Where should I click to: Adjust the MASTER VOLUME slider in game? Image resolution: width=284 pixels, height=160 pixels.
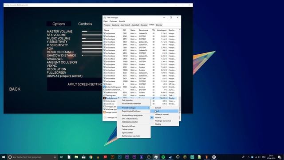(x=92, y=32)
